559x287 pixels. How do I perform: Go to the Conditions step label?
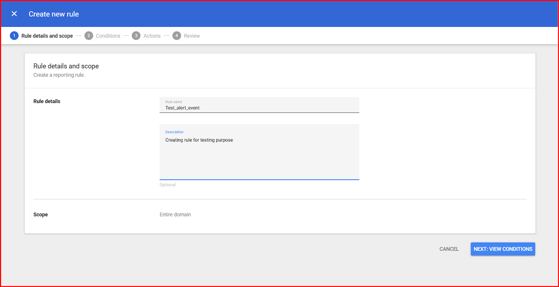tap(108, 36)
